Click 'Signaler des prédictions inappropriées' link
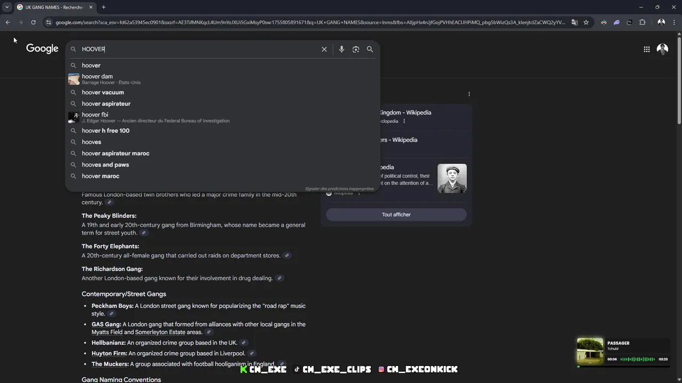The image size is (682, 383). (339, 189)
